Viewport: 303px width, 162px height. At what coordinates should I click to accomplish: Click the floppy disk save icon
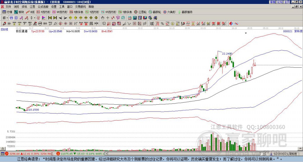point(145,18)
